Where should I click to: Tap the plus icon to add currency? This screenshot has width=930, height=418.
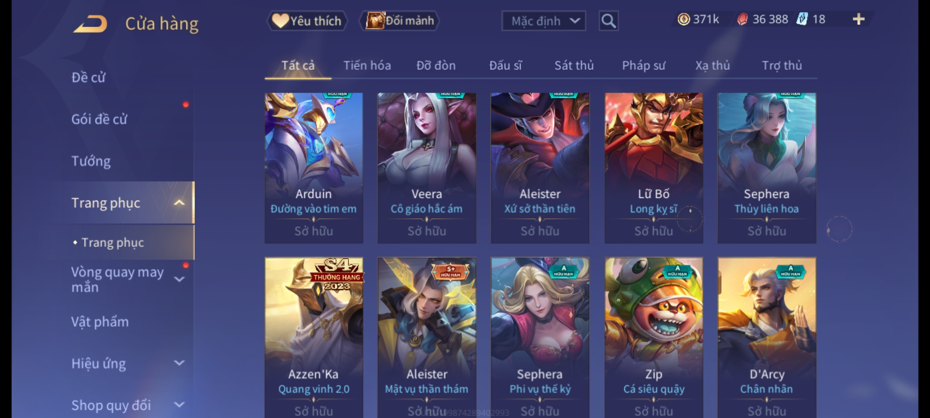[858, 19]
